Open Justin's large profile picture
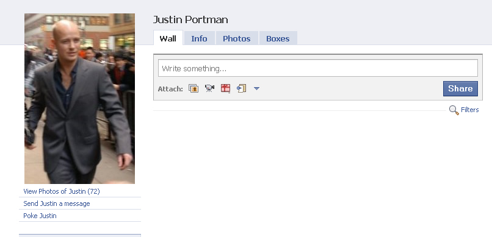 (x=80, y=98)
